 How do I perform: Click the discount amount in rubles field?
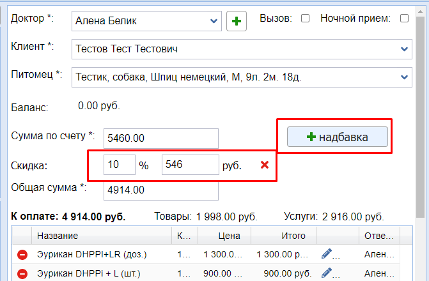[x=190, y=165]
